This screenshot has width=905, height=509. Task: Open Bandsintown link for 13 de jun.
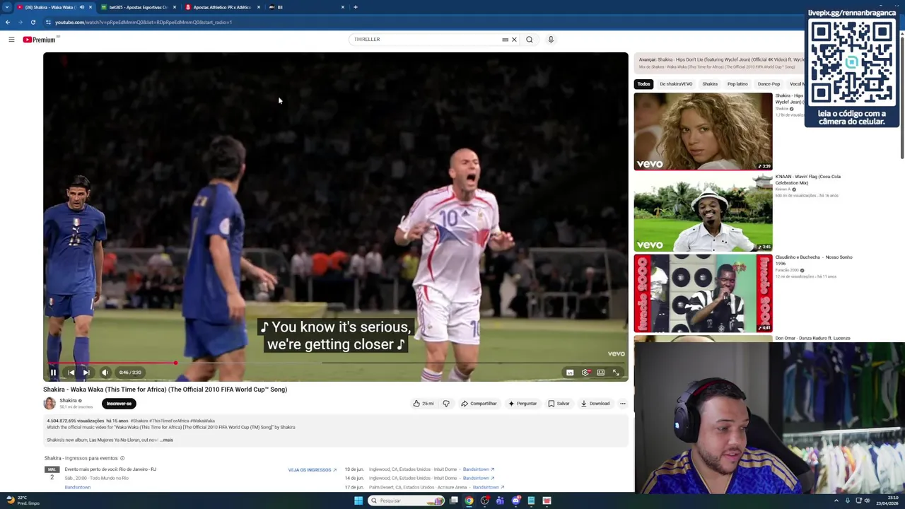tap(478, 469)
